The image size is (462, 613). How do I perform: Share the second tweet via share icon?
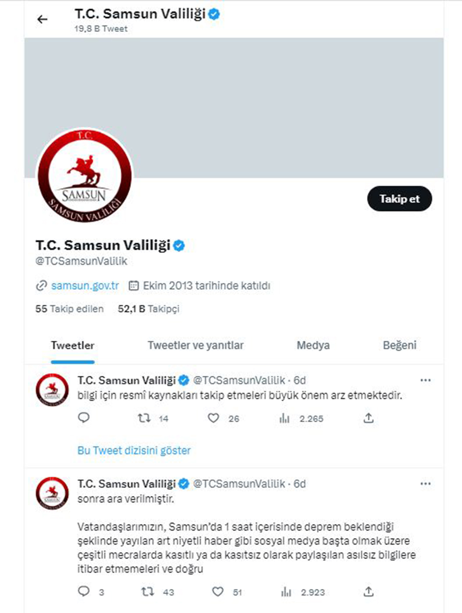coord(368,592)
